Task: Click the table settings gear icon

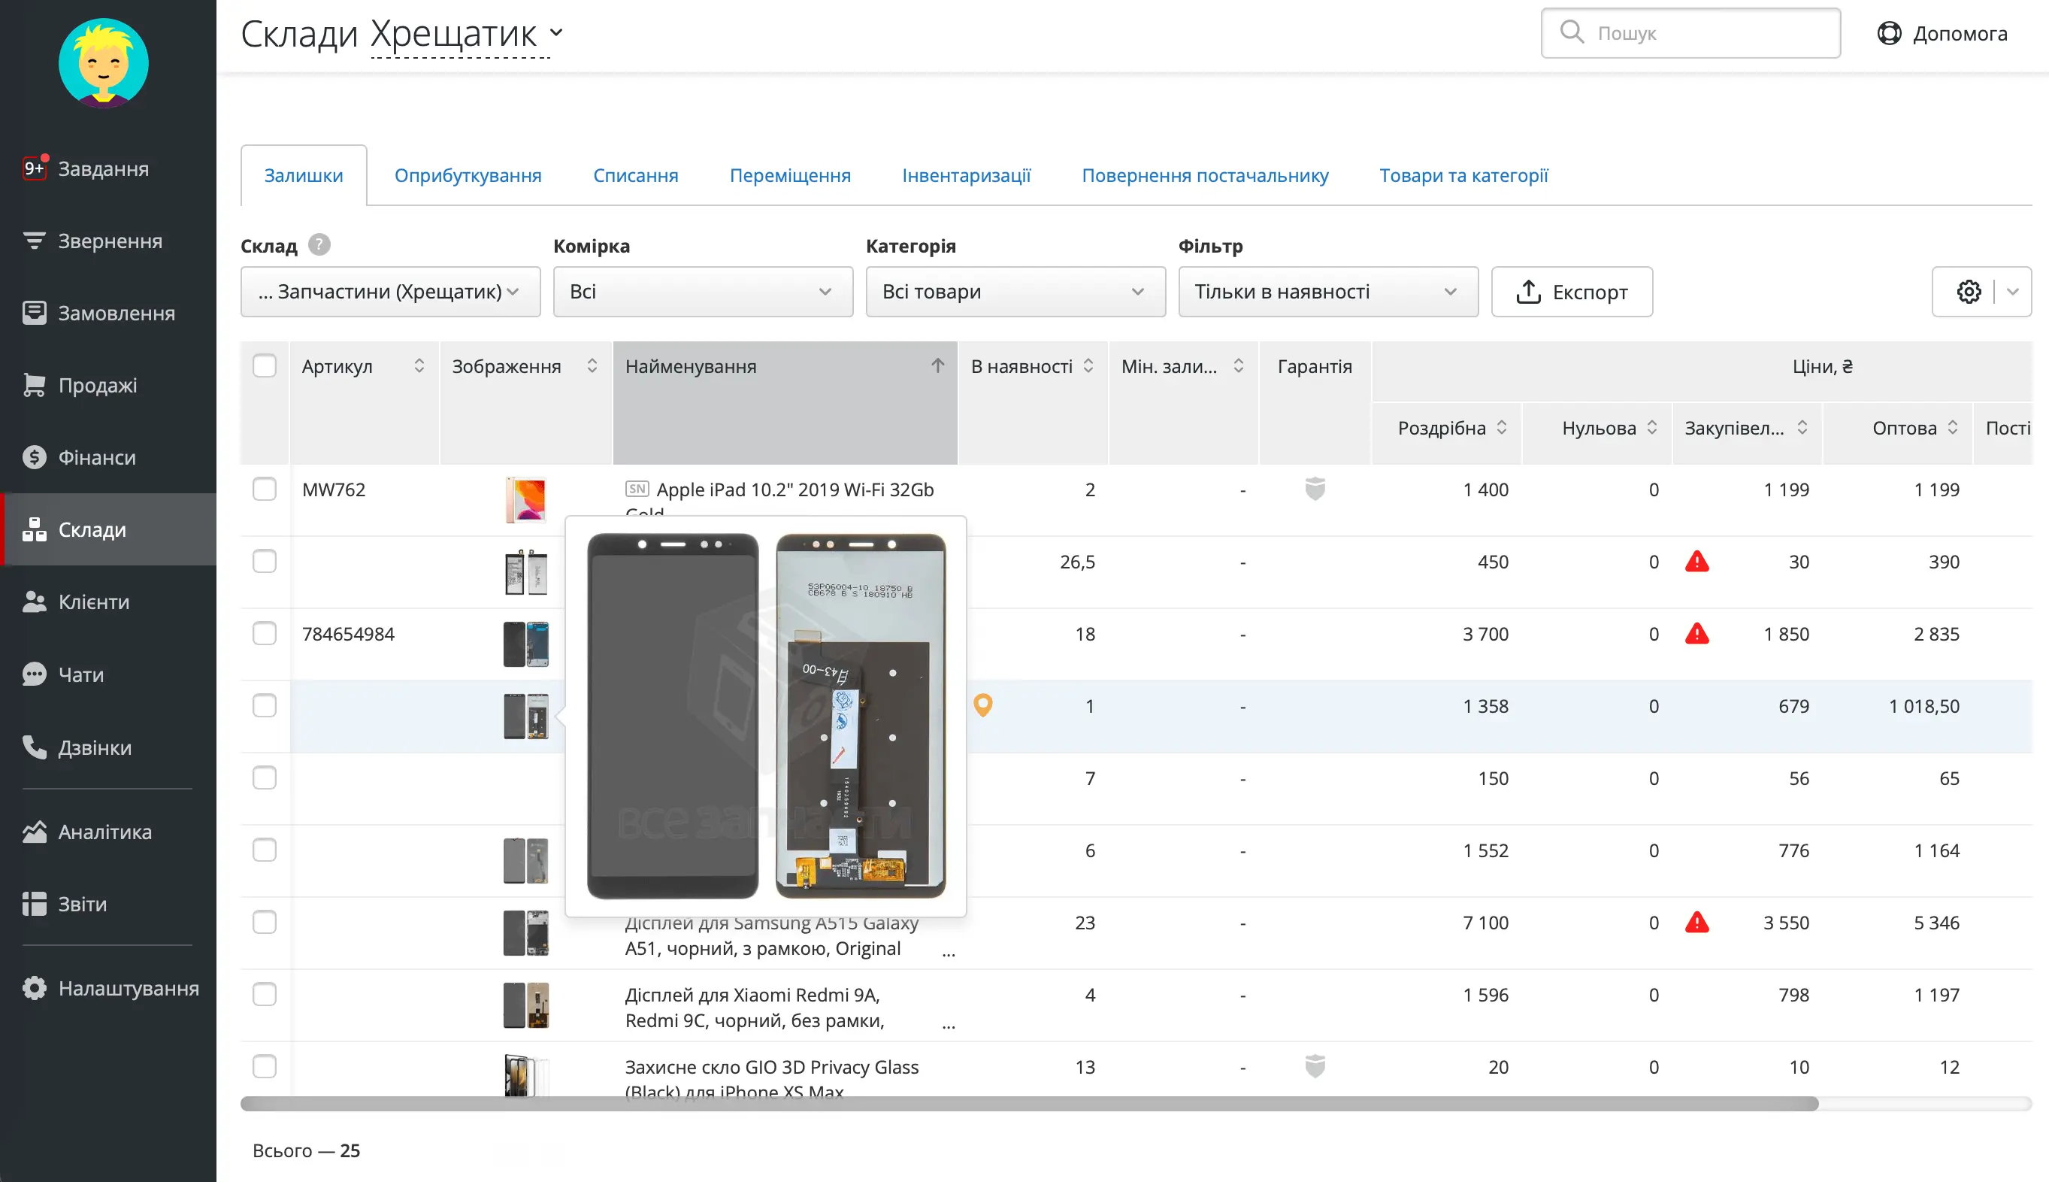Action: point(1969,292)
